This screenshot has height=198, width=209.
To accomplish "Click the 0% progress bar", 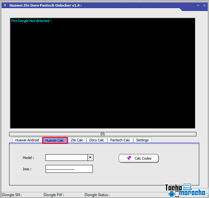I will (103, 134).
